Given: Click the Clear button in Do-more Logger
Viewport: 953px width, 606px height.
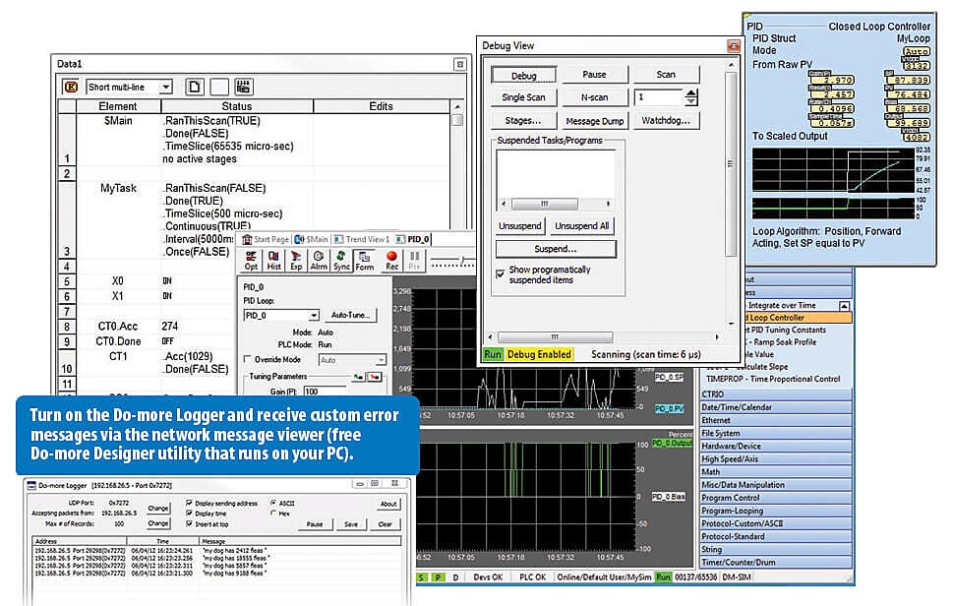Looking at the screenshot, I should [x=385, y=524].
